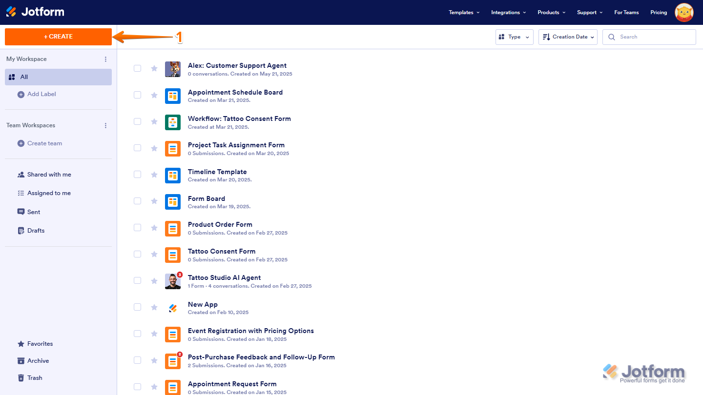This screenshot has height=395, width=703.
Task: Click the New App icon
Action: tap(173, 308)
